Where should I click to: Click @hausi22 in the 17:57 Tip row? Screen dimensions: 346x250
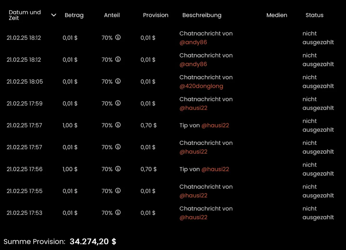215,125
